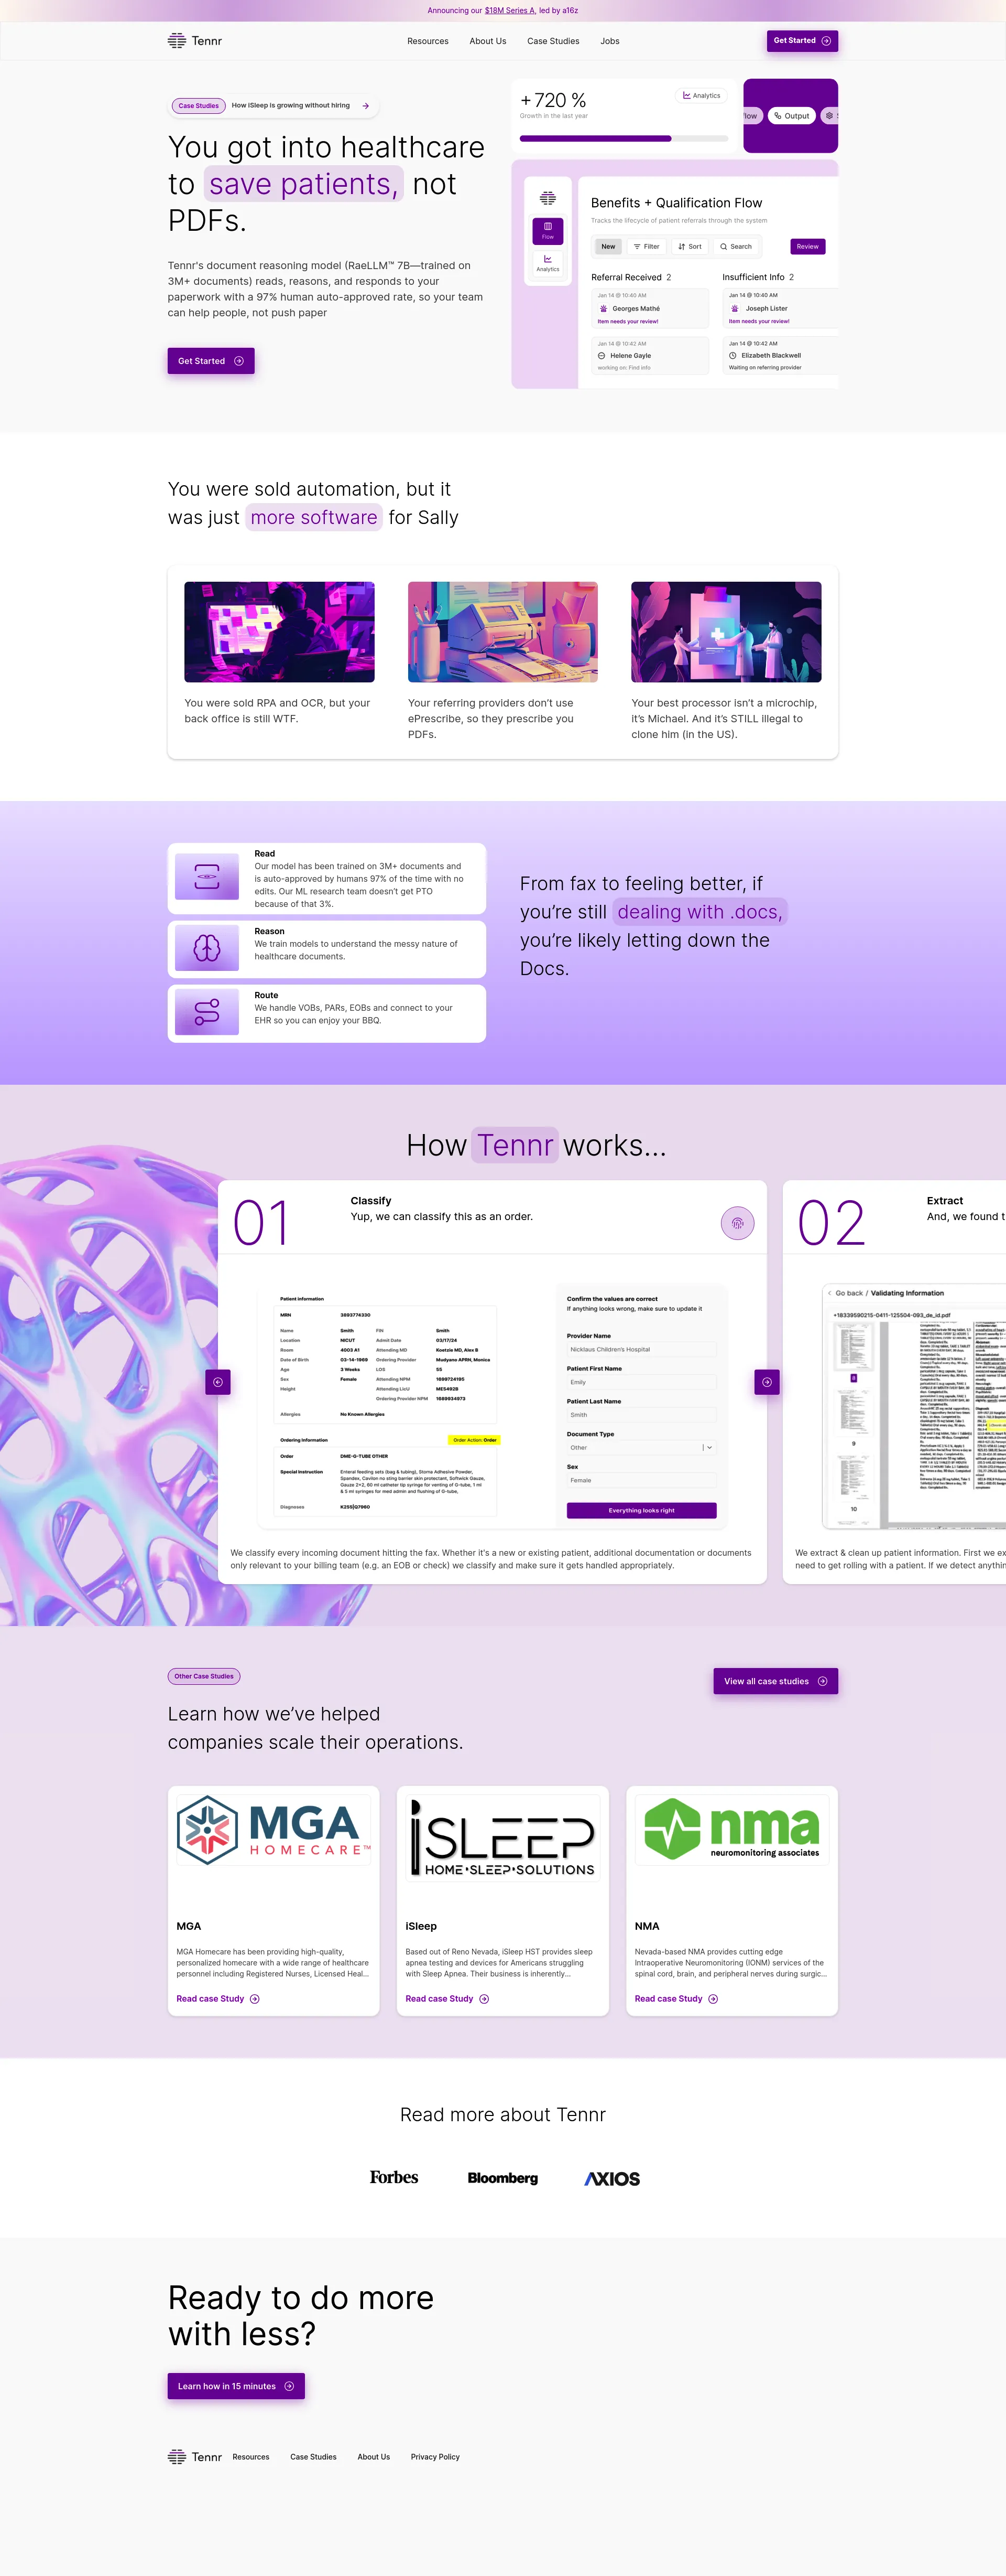Screen dimensions: 1006x2576
Task: Click the MGA Homecare logo thumbnail
Action: click(274, 1830)
